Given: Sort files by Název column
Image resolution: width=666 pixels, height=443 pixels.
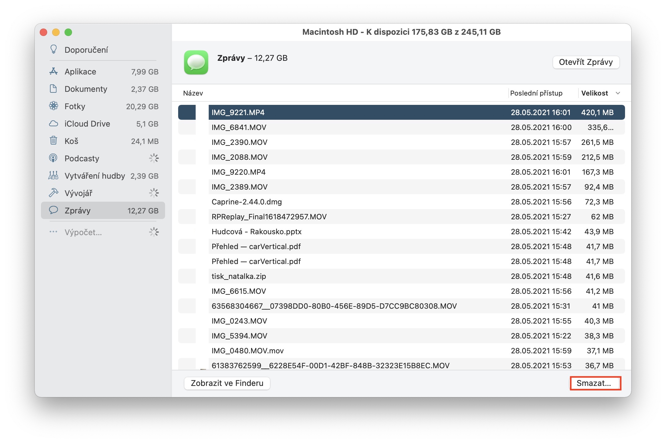Looking at the screenshot, I should point(193,93).
